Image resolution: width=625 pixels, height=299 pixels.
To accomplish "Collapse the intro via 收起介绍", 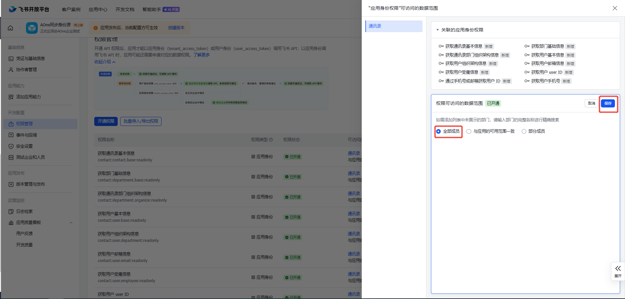I will (x=105, y=62).
